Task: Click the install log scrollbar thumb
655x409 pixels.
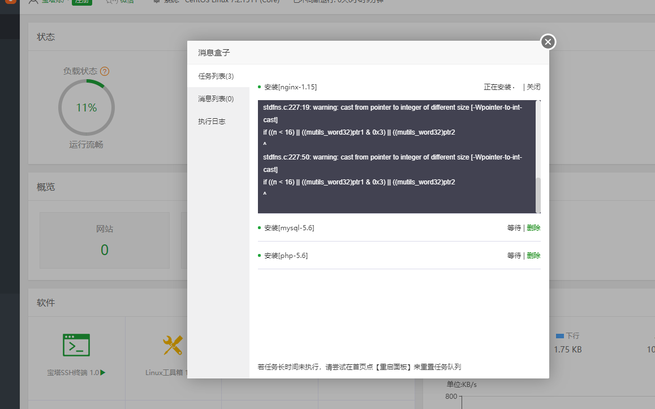Action: (x=538, y=195)
